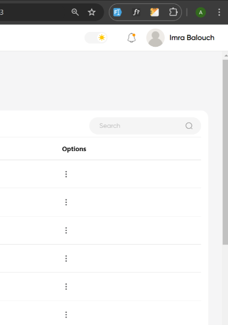Viewport: 228px width, 325px height.
Task: Open options menu for the second row
Action: (66, 202)
